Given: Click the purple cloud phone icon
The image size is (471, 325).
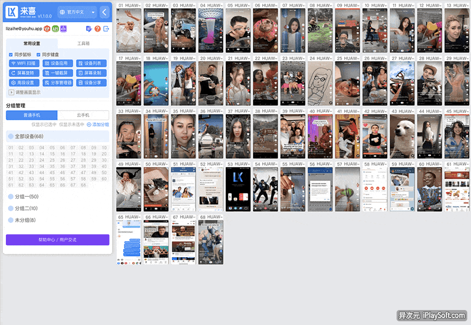Looking at the screenshot, I should click(x=63, y=28).
